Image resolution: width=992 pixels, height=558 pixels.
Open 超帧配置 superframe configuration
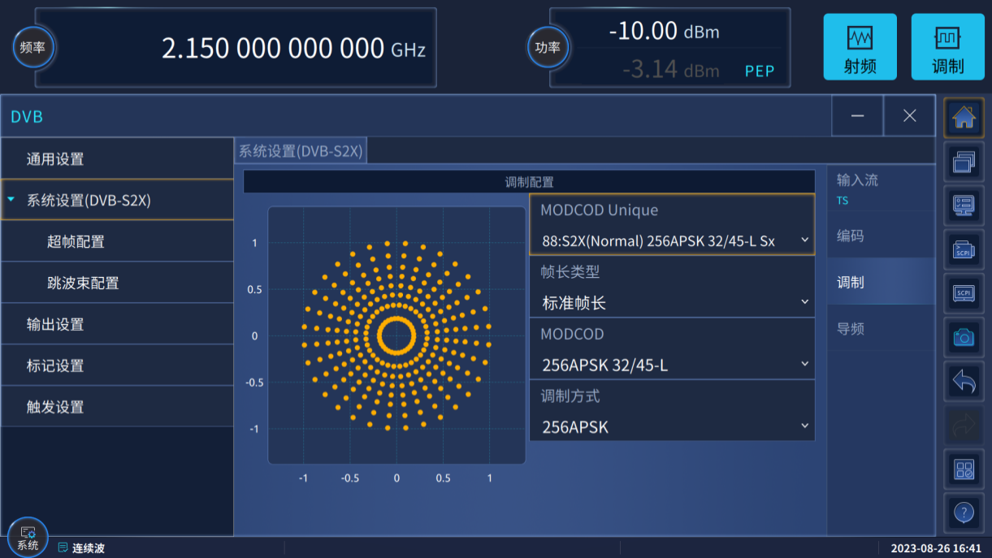[x=76, y=241]
